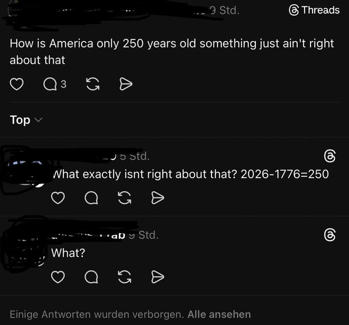
Task: Open the main post text
Action: tap(172, 51)
